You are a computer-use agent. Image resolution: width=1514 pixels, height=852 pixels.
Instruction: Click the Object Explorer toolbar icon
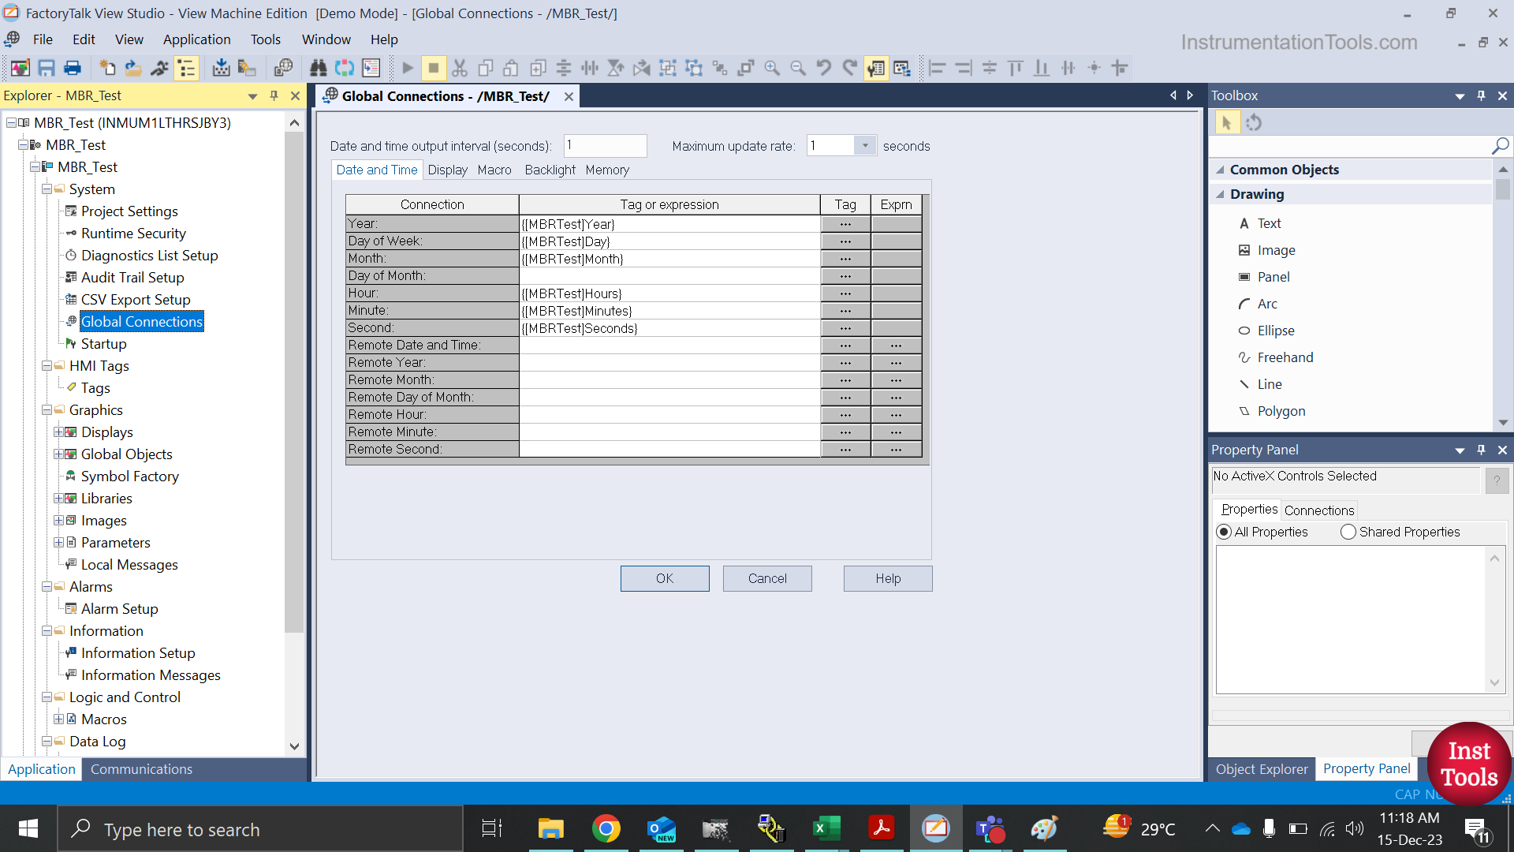902,68
